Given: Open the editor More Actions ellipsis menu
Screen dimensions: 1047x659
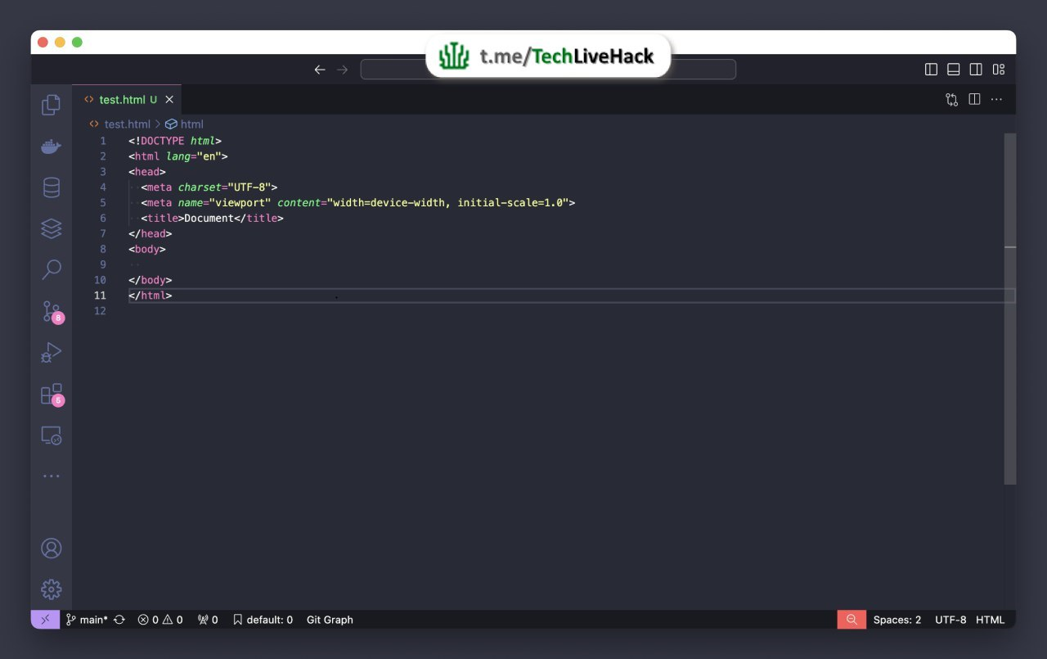Looking at the screenshot, I should 996,99.
